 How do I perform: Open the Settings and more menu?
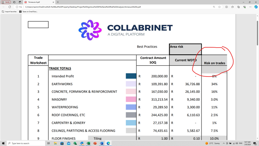click(x=250, y=7)
